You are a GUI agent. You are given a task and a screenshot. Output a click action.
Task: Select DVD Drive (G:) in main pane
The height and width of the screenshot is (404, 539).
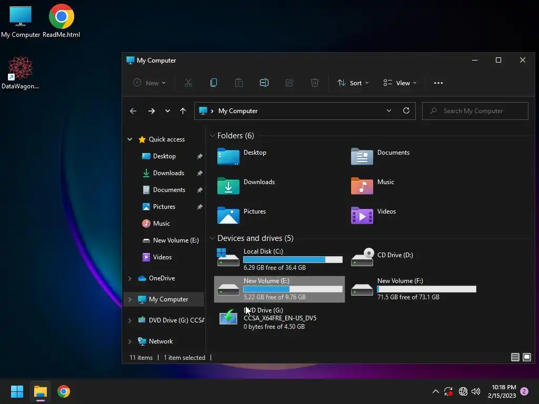[267, 318]
